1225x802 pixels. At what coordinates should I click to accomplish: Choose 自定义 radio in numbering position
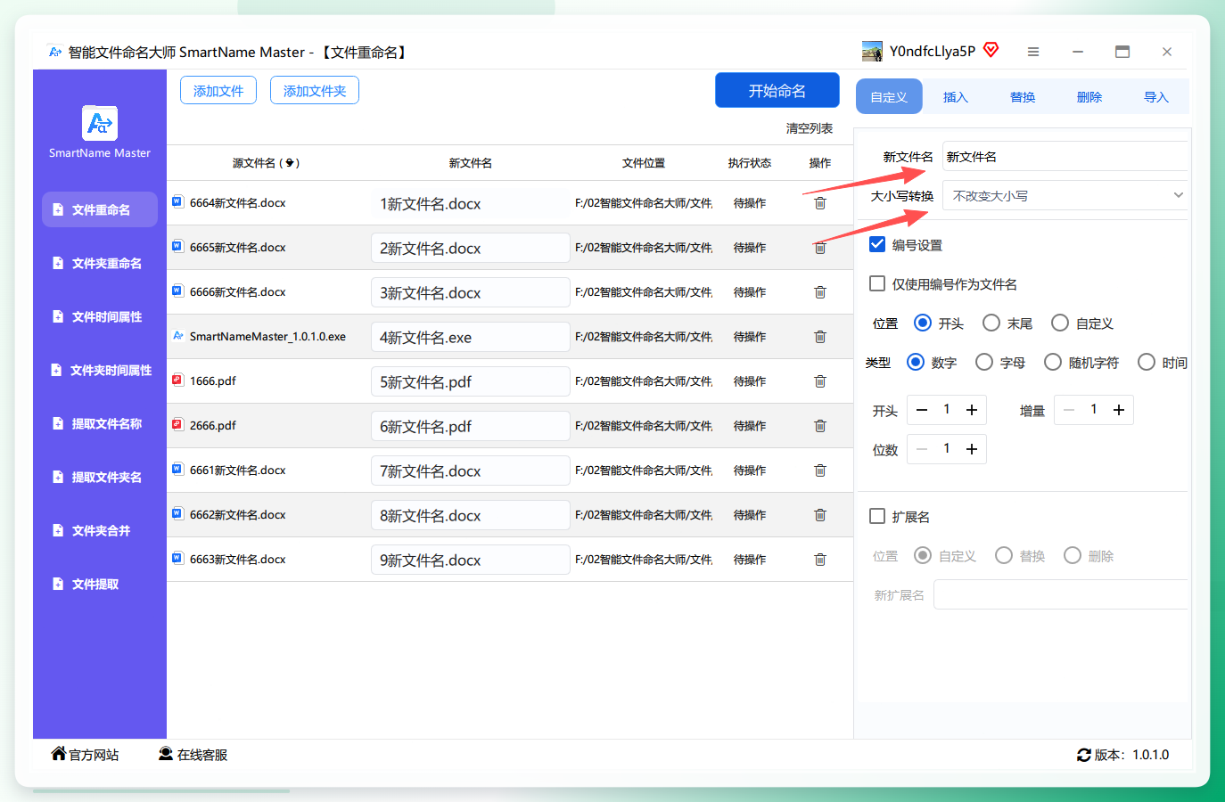[1060, 323]
